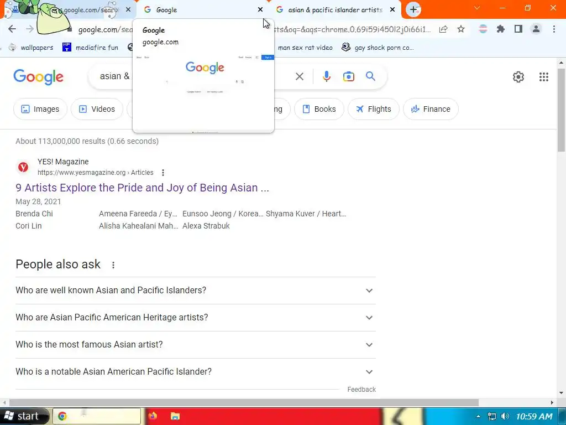Clear the search box with the X icon
The image size is (566, 425).
299,76
